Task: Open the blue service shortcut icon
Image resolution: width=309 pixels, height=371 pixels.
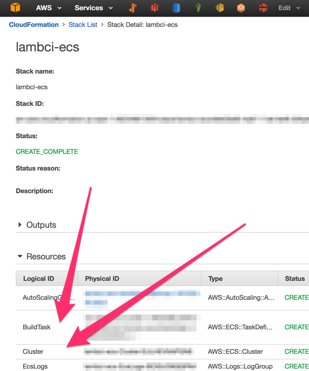Action: [176, 8]
